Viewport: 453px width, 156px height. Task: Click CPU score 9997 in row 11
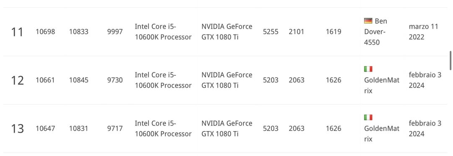pyautogui.click(x=115, y=32)
